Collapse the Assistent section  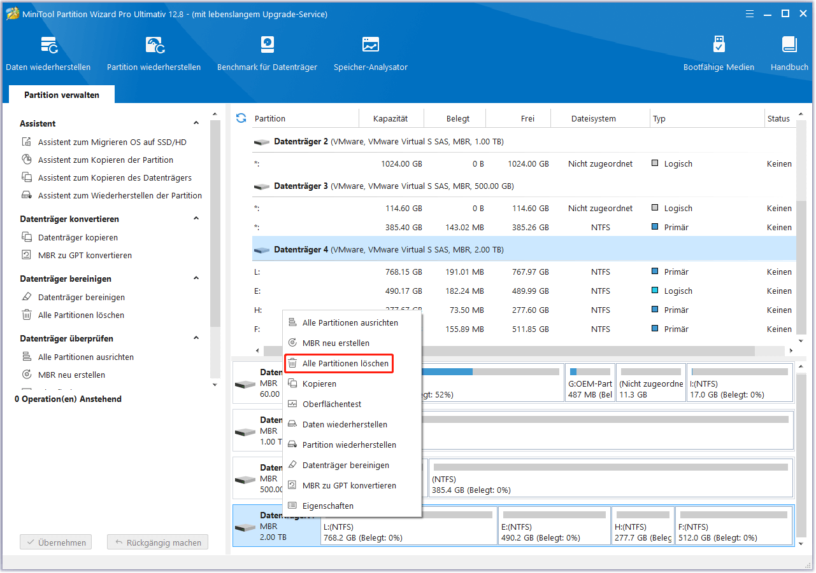coord(196,123)
